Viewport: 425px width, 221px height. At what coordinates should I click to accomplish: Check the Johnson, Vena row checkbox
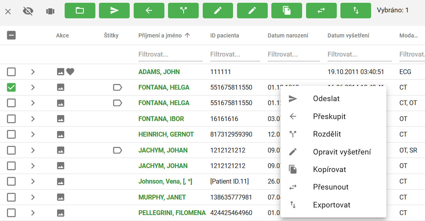12,182
